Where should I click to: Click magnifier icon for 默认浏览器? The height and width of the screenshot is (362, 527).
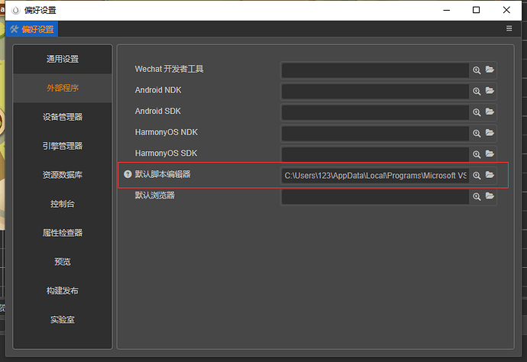(x=477, y=196)
